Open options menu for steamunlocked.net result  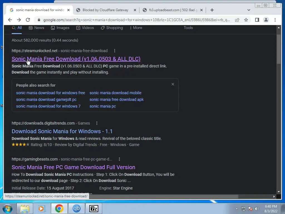[x=114, y=51]
